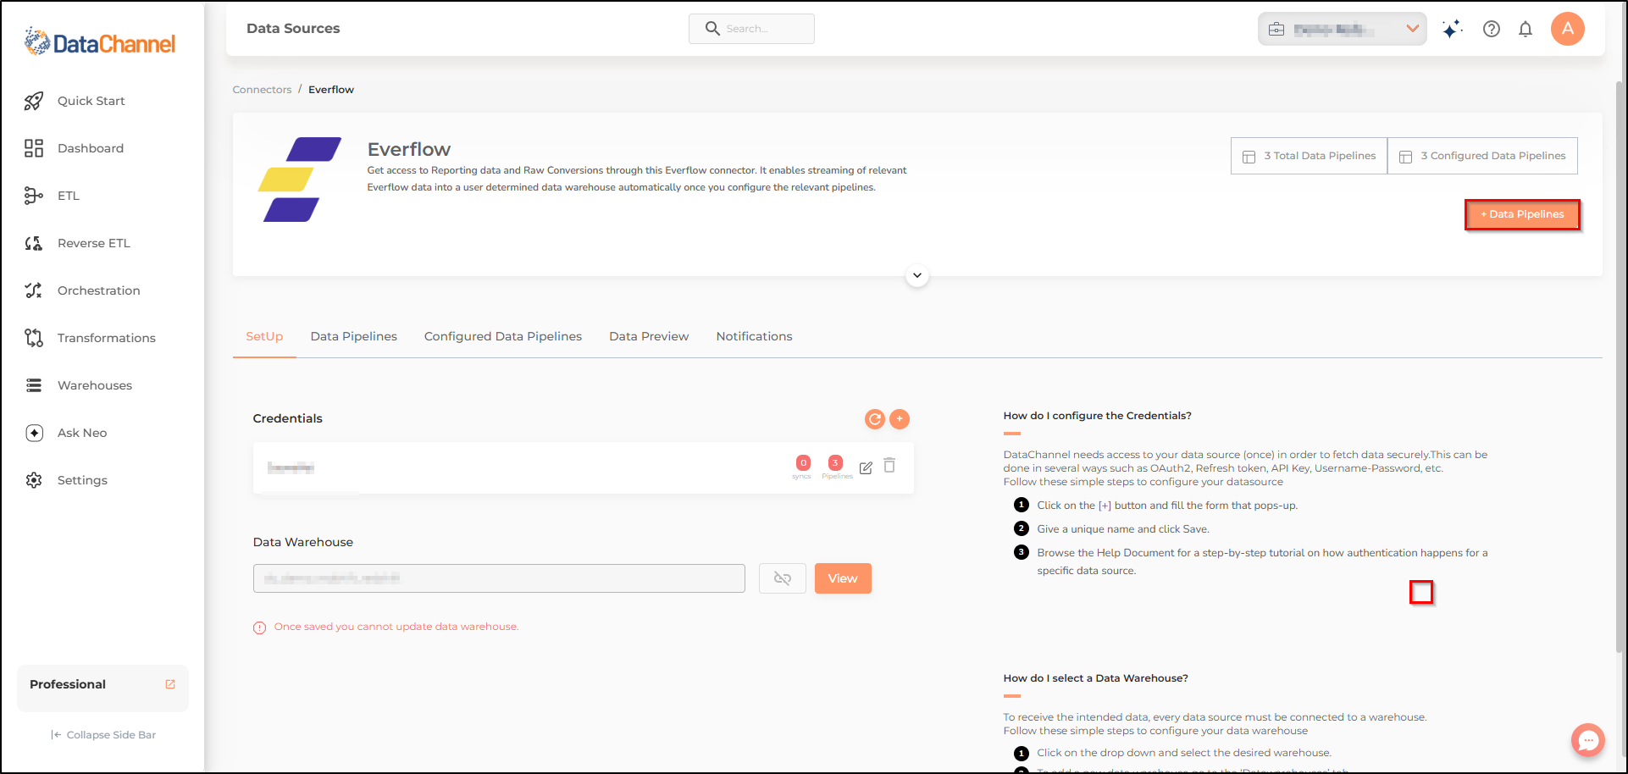Go to the Connectors breadcrumb link
The width and height of the screenshot is (1628, 774).
coord(262,90)
